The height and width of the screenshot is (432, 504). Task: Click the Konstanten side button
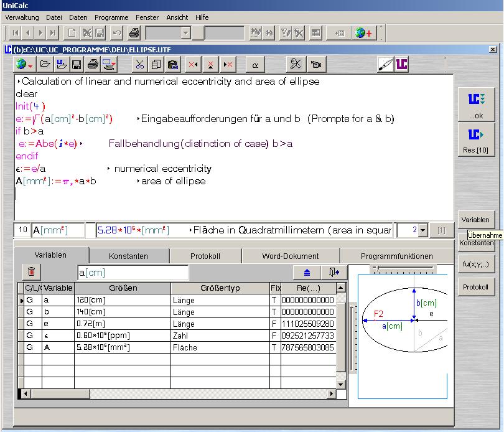(476, 243)
